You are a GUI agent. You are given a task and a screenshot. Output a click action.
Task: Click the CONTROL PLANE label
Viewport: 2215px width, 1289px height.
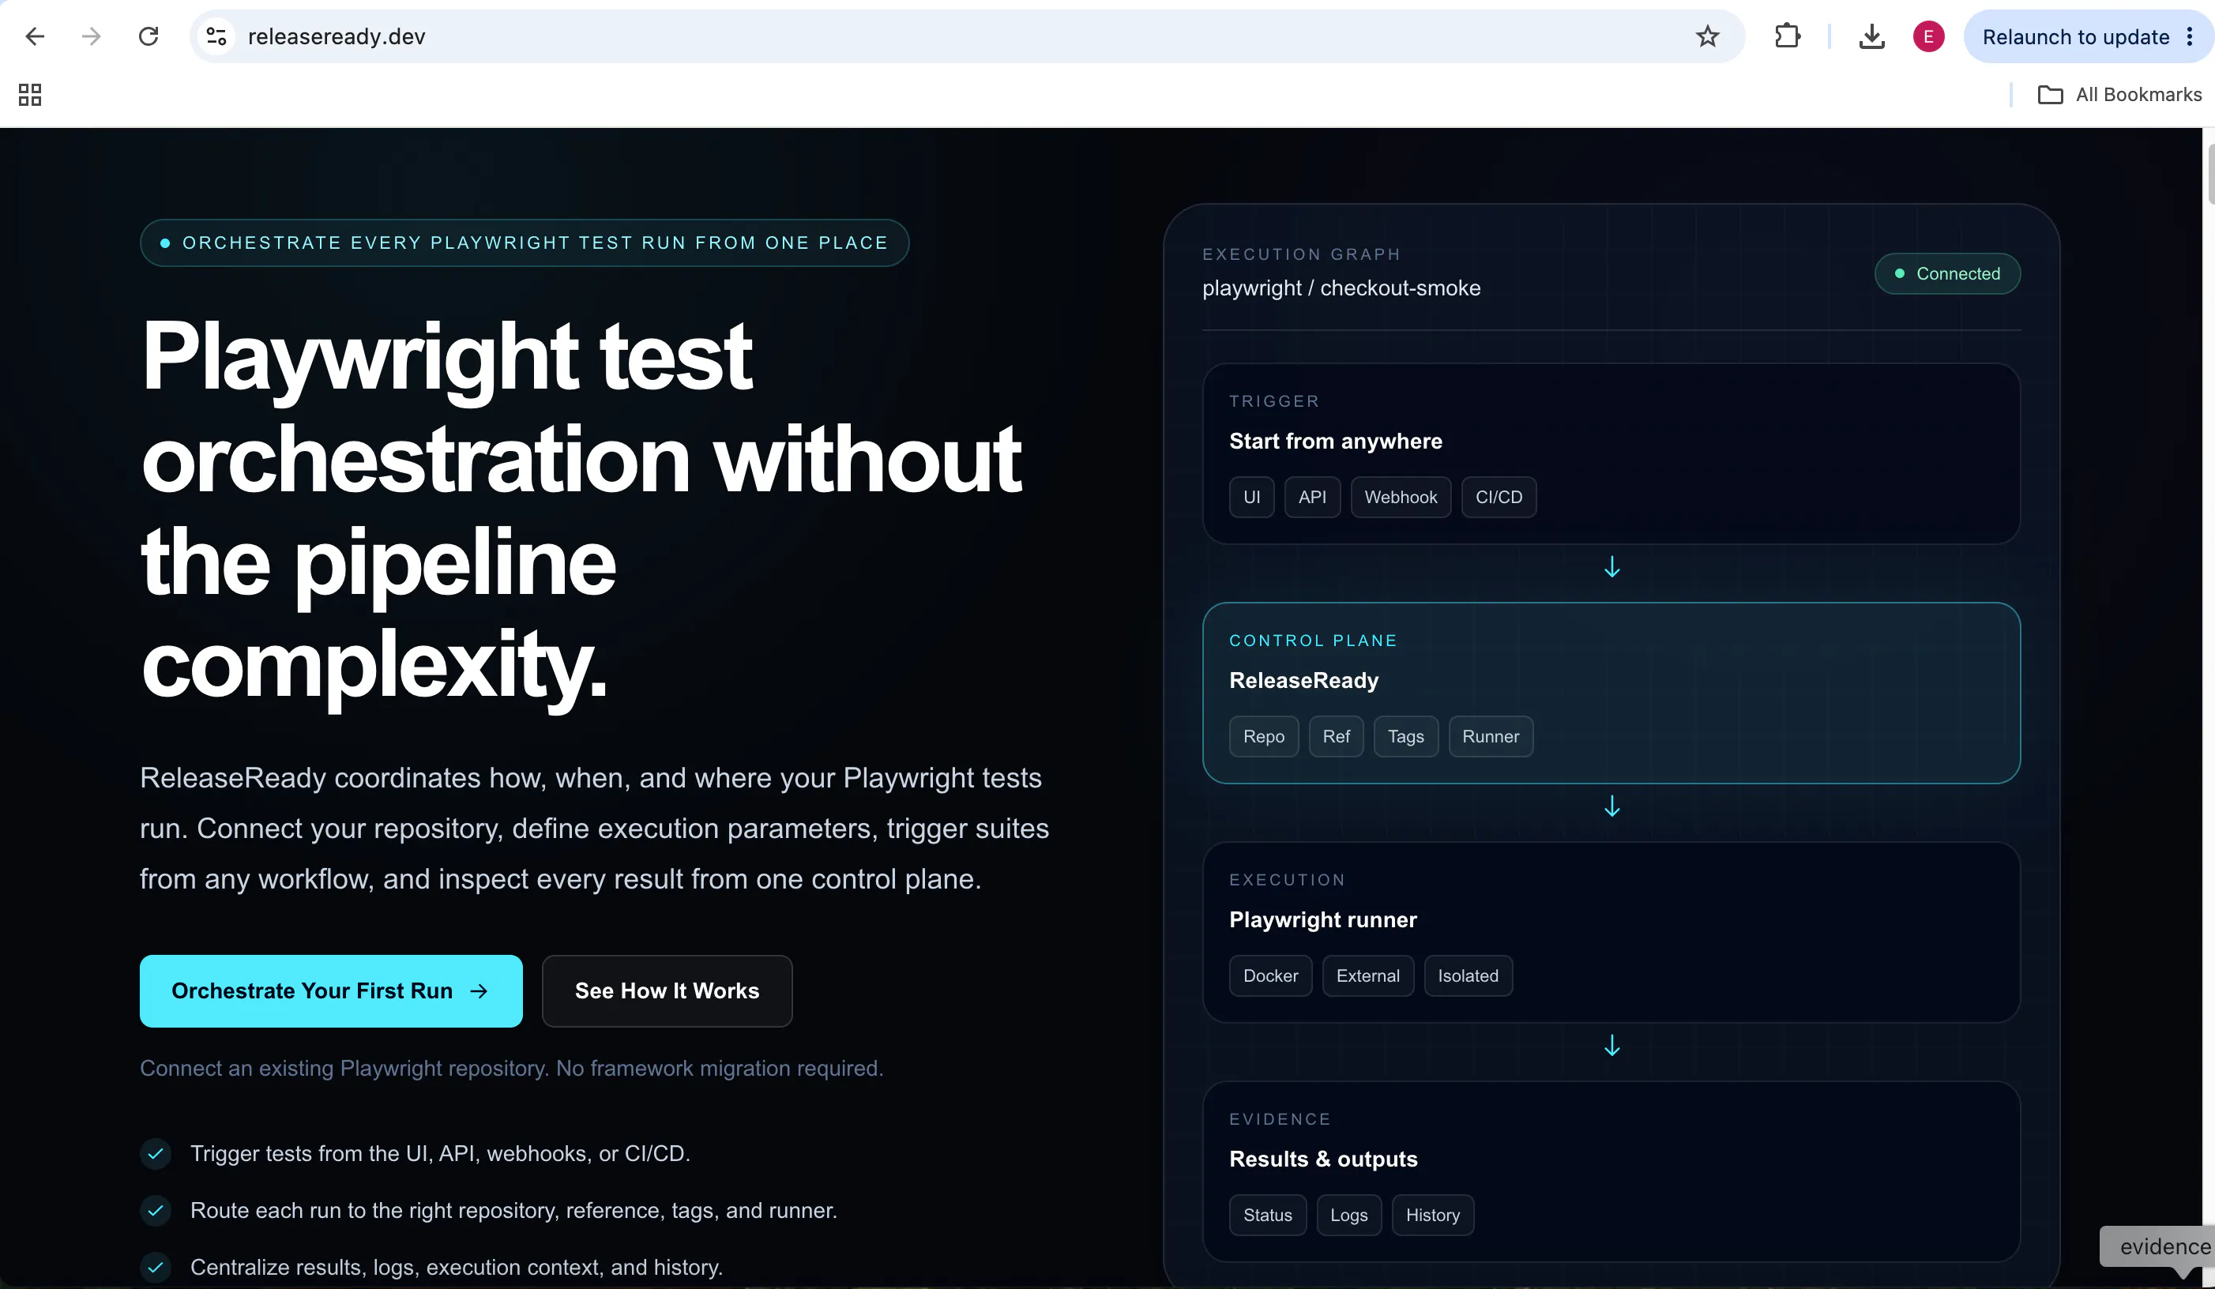[1313, 641]
